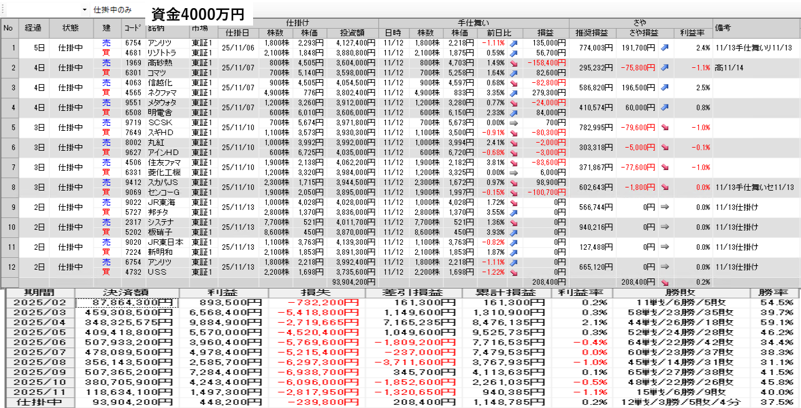This screenshot has height=408, width=801.
Task: Click blue arrow next to 明電舎's 2.33%
Action: 514,112
